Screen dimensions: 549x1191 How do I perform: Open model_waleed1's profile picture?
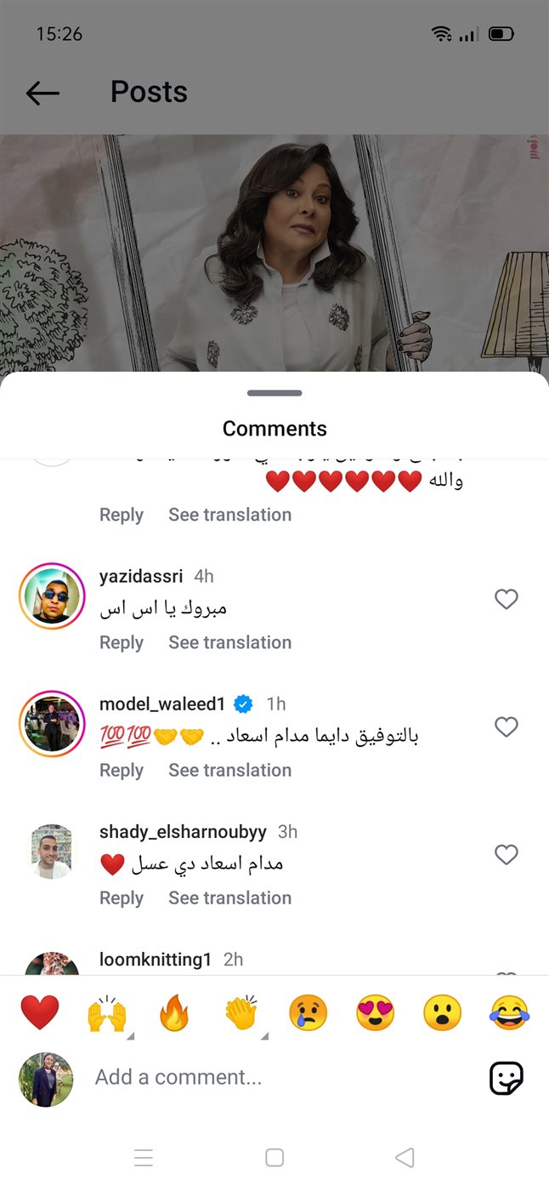coord(52,724)
